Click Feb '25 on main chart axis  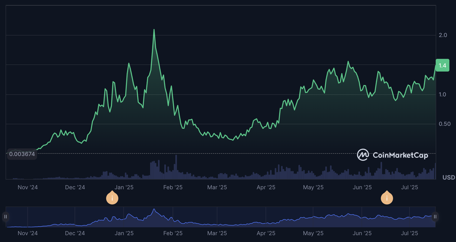point(173,187)
